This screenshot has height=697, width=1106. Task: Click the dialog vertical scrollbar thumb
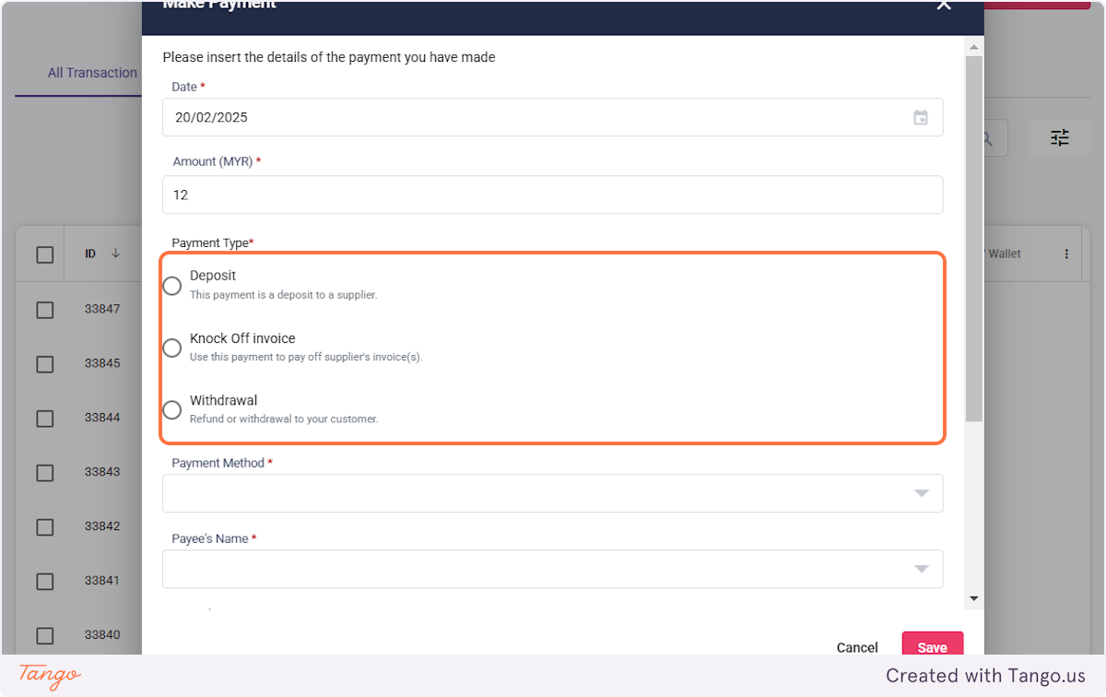[x=974, y=239]
